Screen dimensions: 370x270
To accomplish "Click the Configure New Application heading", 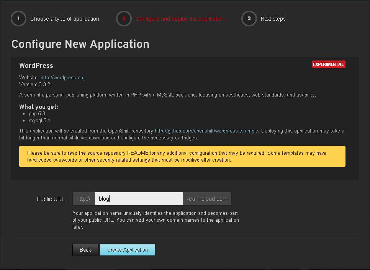I will pyautogui.click(x=80, y=44).
